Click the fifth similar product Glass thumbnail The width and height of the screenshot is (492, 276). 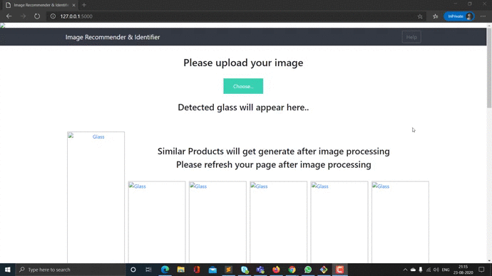[400, 222]
